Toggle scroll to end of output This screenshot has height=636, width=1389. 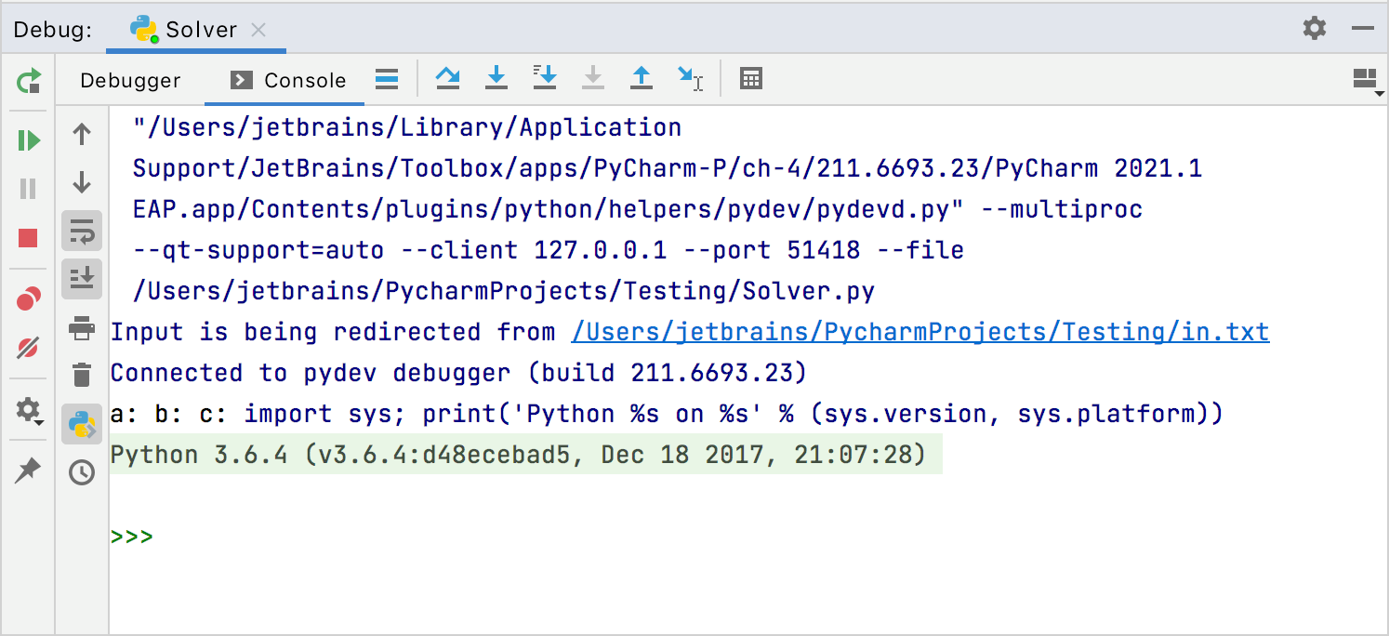(x=82, y=277)
